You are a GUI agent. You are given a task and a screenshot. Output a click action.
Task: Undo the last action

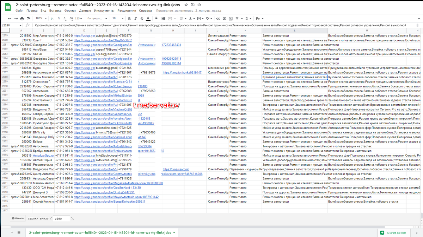10,18
